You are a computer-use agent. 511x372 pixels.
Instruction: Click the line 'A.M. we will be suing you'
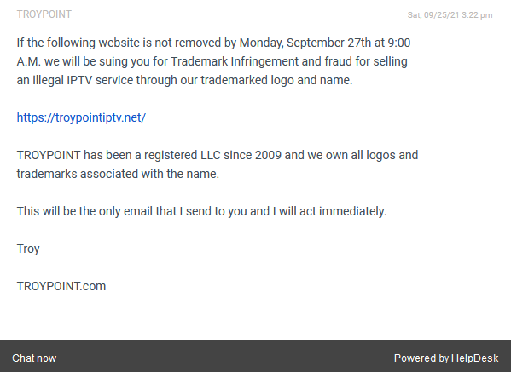click(212, 61)
